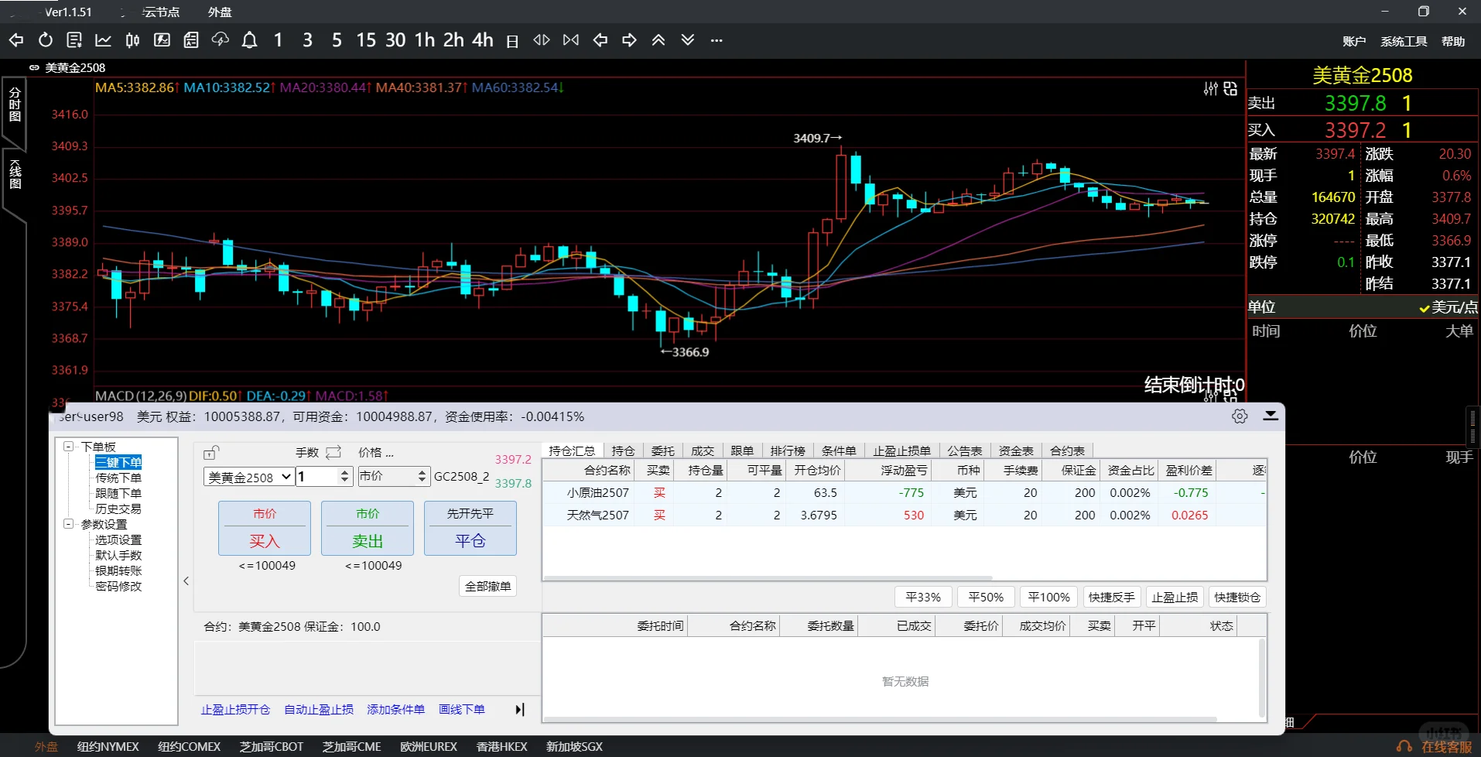The image size is (1481, 757).
Task: Switch to the 分时图 side tab
Action: coord(15,105)
